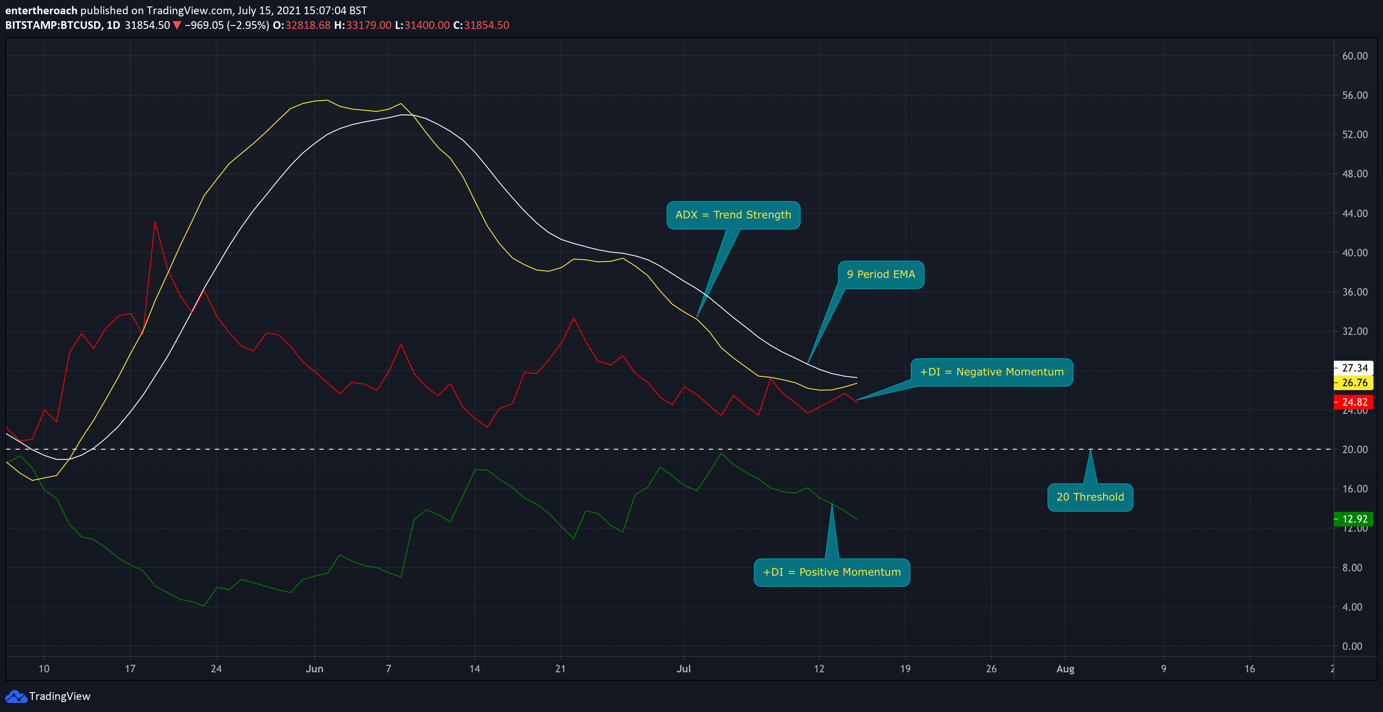Click the 4.00 y-axis label
The width and height of the screenshot is (1383, 712).
click(x=1352, y=607)
